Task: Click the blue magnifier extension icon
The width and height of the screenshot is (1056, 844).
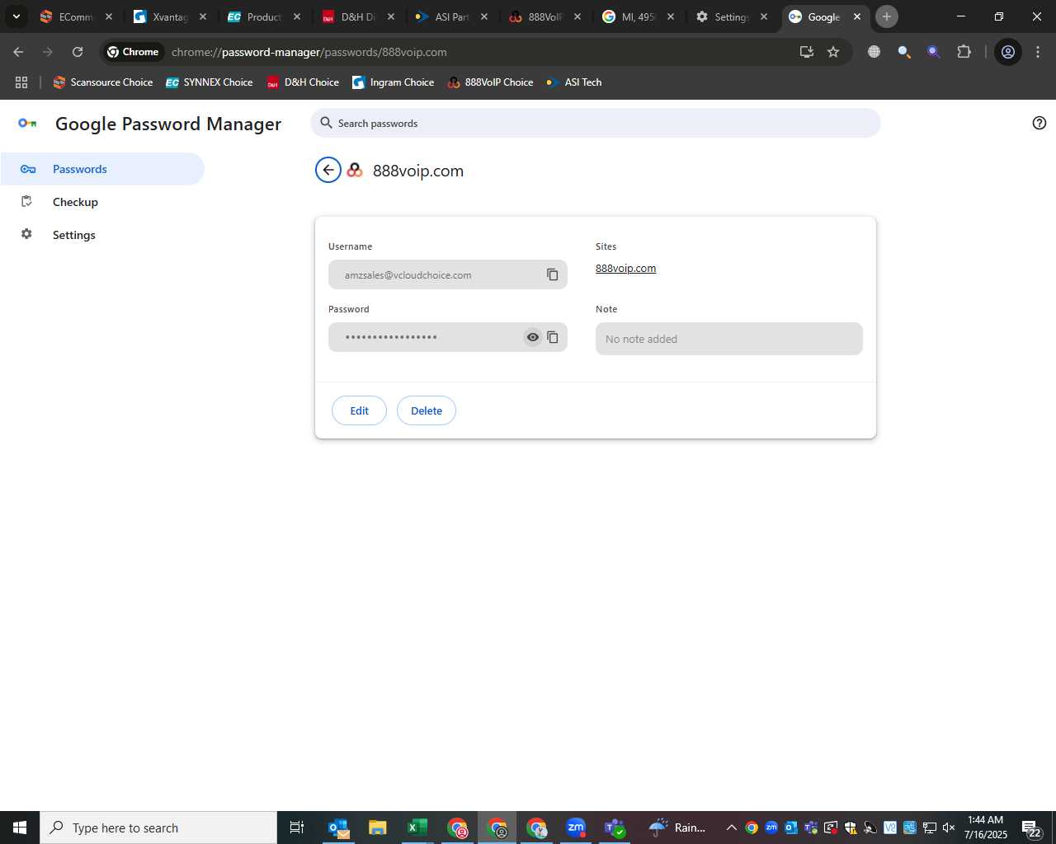Action: point(904,52)
